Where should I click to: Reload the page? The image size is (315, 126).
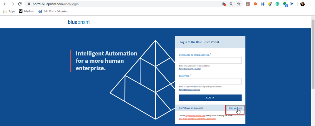coord(20,4)
